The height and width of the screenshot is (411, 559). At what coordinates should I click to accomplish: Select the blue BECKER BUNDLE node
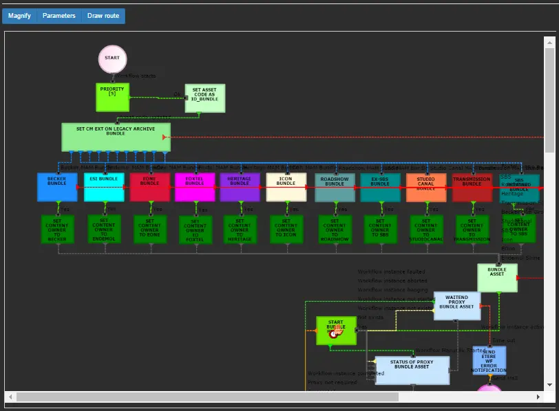tap(57, 187)
